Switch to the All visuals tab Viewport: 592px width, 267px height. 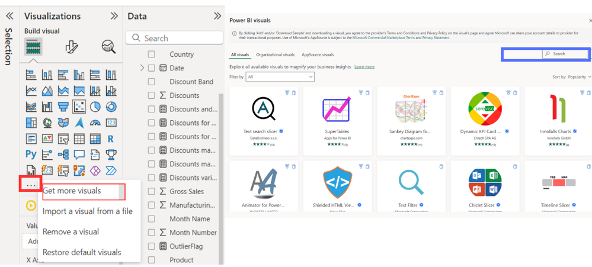click(240, 54)
